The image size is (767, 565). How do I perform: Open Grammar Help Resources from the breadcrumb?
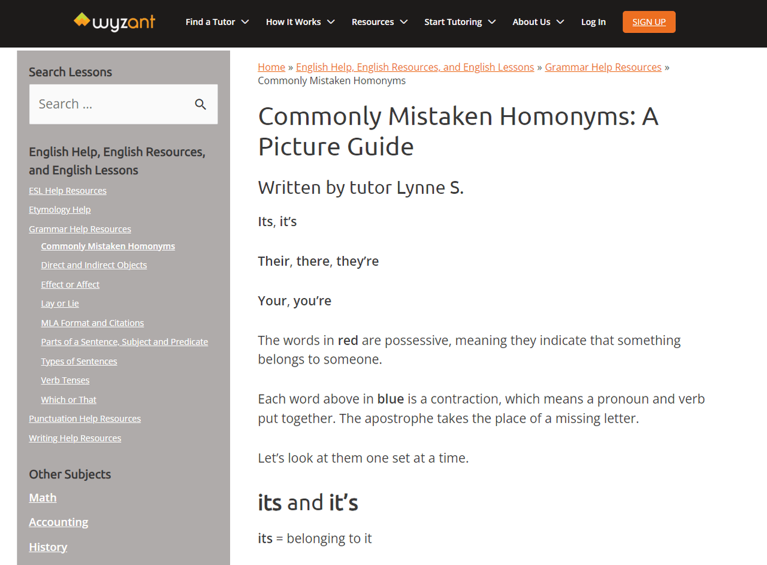click(603, 67)
